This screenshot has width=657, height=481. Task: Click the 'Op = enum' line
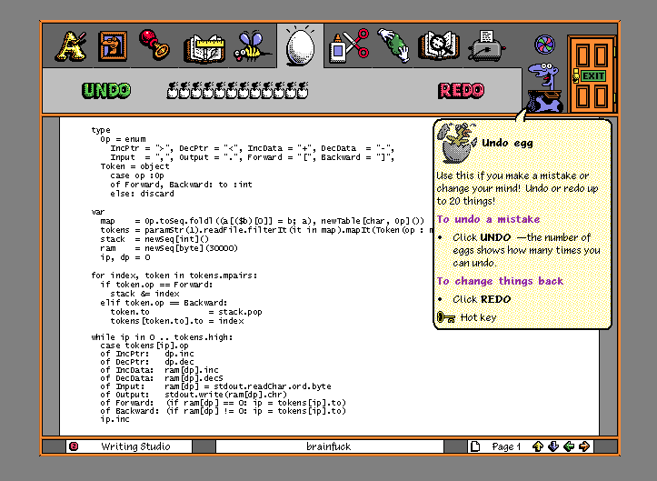124,139
